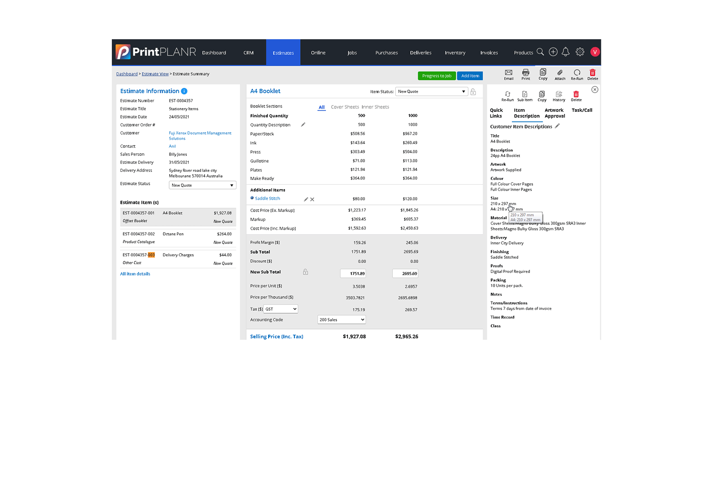The width and height of the screenshot is (714, 488).
Task: Open the search magnifier in top navigation
Action: pyautogui.click(x=540, y=52)
